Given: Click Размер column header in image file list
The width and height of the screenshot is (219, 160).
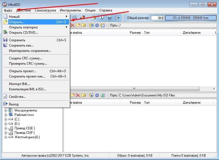Looking at the screenshot, I should pyautogui.click(x=131, y=33).
